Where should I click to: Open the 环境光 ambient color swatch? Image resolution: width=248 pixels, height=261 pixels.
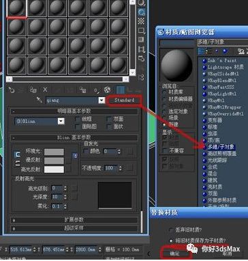pyautogui.click(x=54, y=152)
